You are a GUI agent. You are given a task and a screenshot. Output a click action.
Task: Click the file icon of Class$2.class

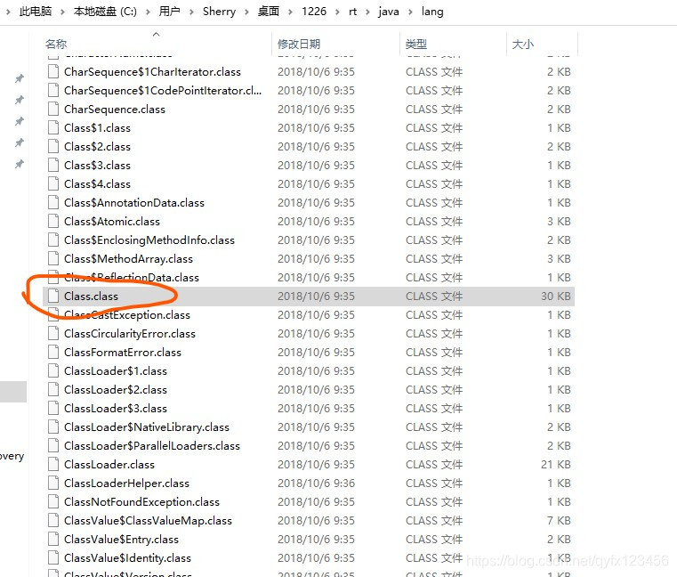coord(53,146)
